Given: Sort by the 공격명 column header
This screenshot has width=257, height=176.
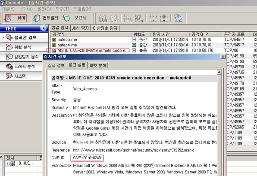Looking at the screenshot, I should pos(91,34).
